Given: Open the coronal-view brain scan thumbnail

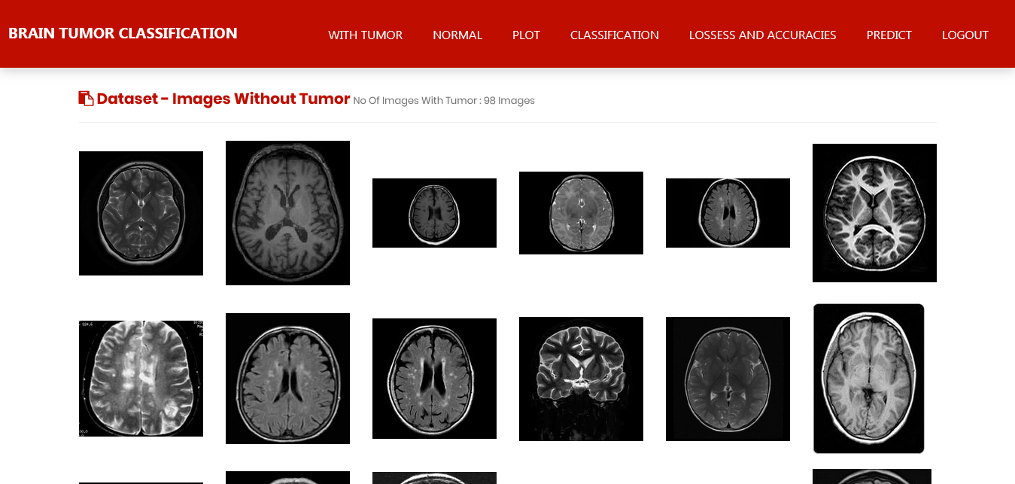Looking at the screenshot, I should (581, 379).
